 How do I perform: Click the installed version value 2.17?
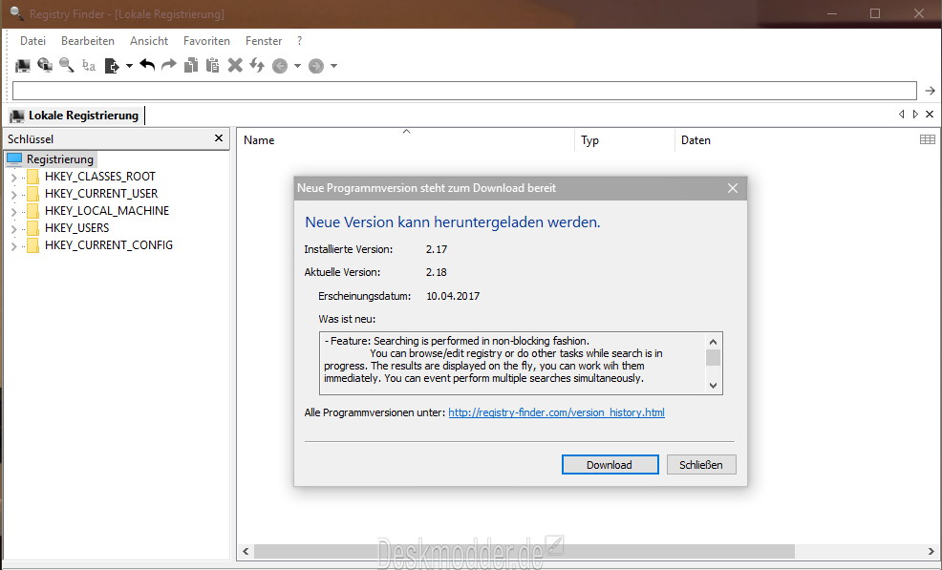[437, 249]
